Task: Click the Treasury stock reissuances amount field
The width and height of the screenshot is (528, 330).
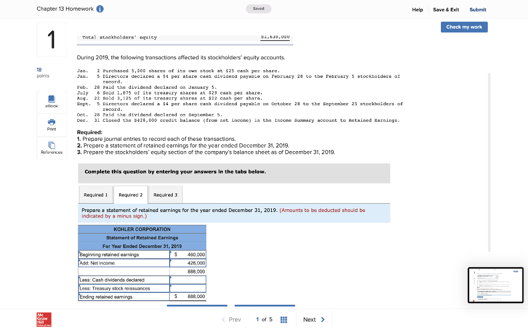Action: [188, 288]
